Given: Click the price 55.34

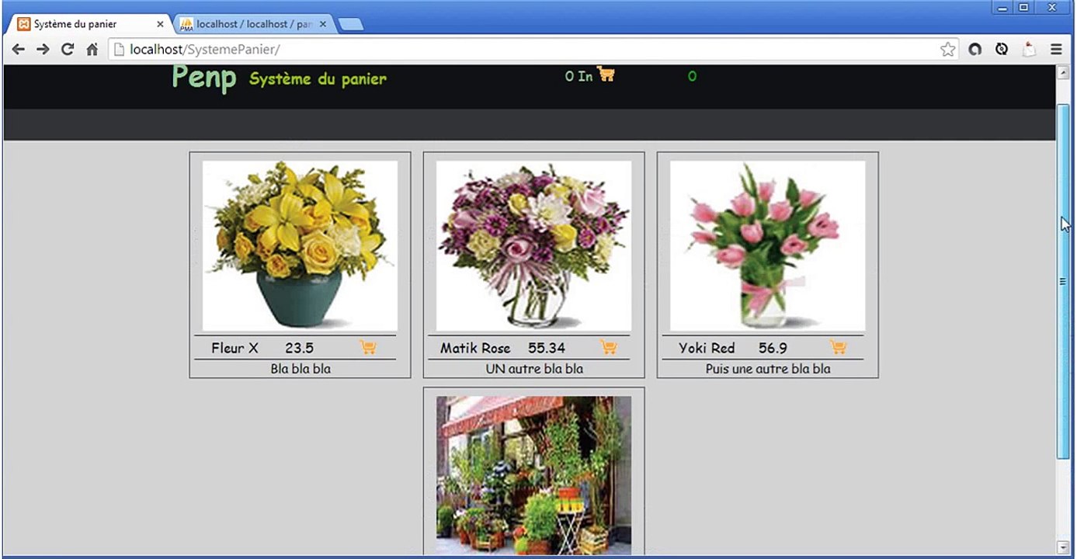Looking at the screenshot, I should click(x=547, y=348).
